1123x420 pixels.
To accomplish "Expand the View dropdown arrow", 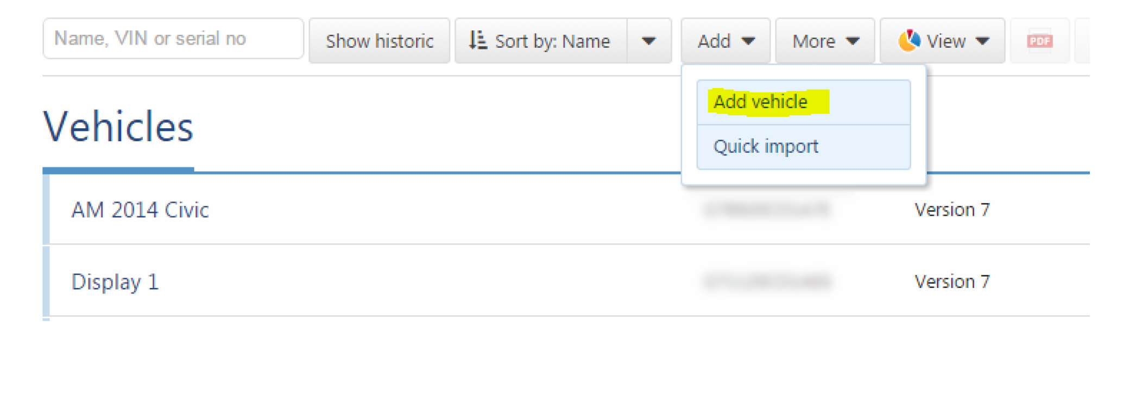I will (982, 41).
